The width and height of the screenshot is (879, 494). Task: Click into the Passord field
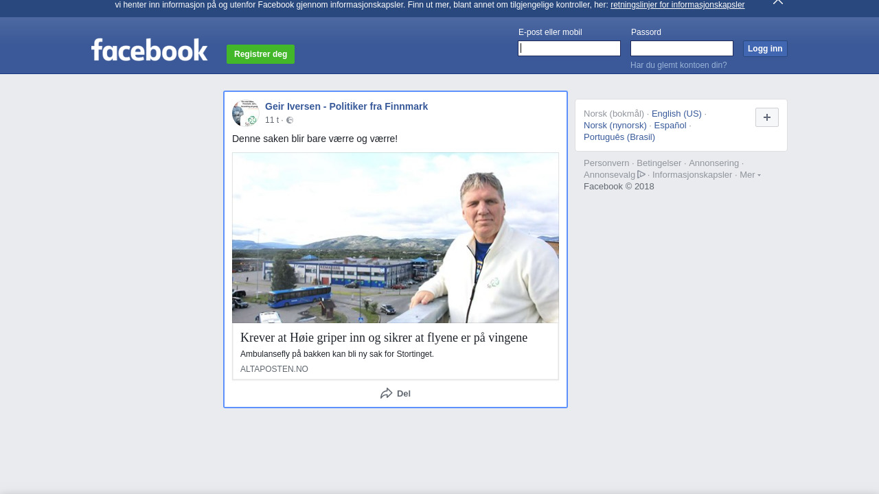[x=681, y=48]
